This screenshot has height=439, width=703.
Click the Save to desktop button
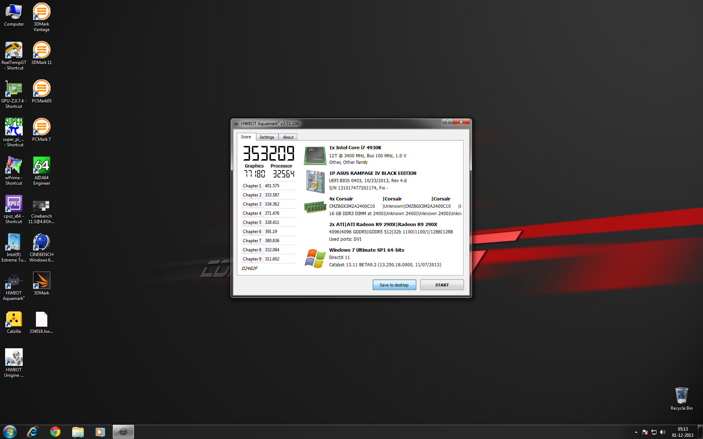394,285
